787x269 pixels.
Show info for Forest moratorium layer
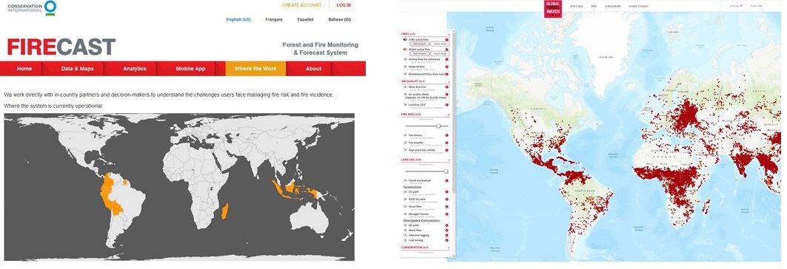click(446, 180)
